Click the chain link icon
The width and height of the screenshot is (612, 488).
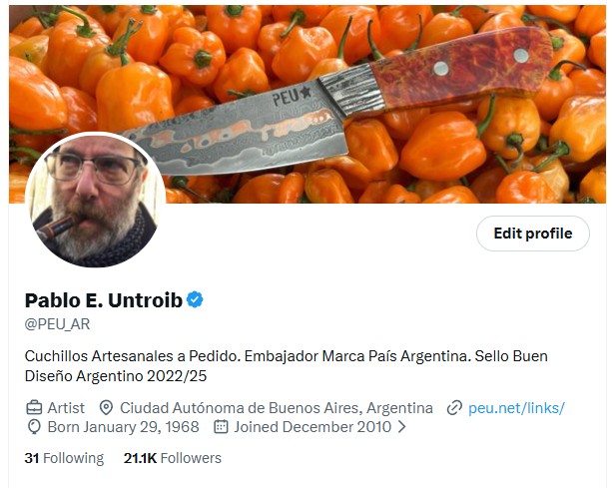(x=454, y=408)
